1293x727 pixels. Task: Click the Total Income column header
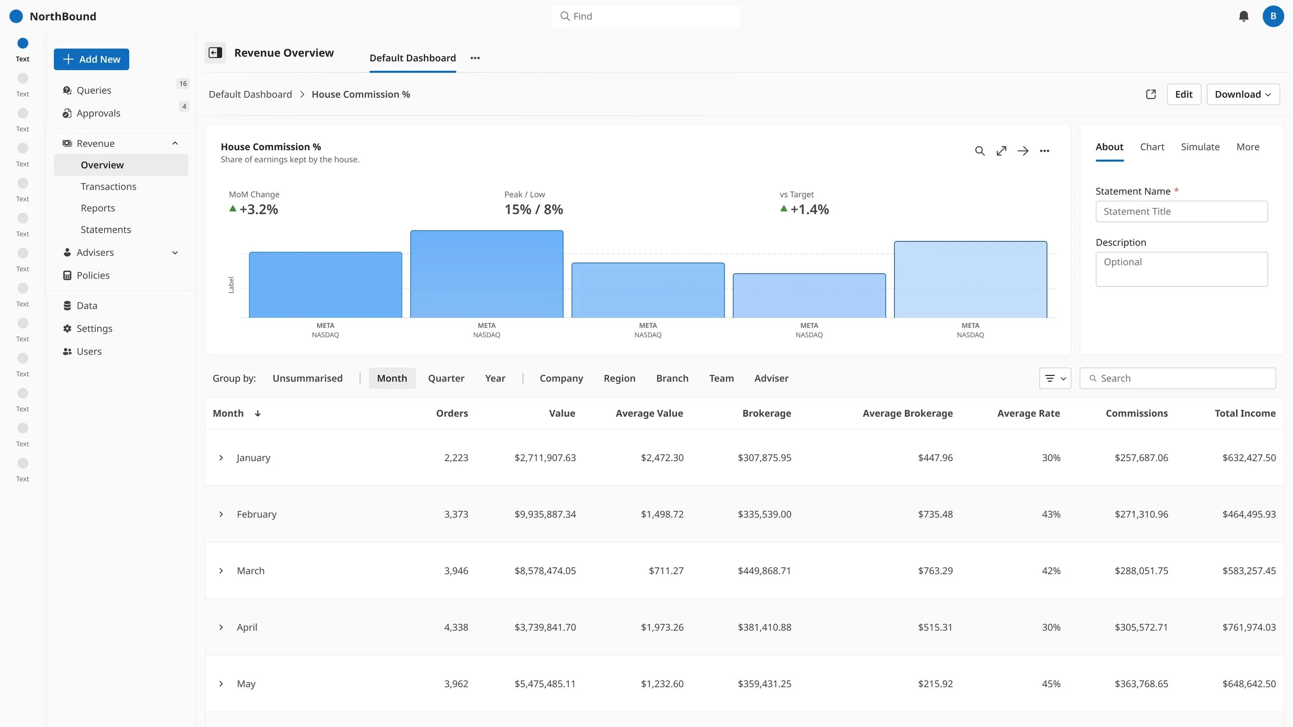(1244, 414)
